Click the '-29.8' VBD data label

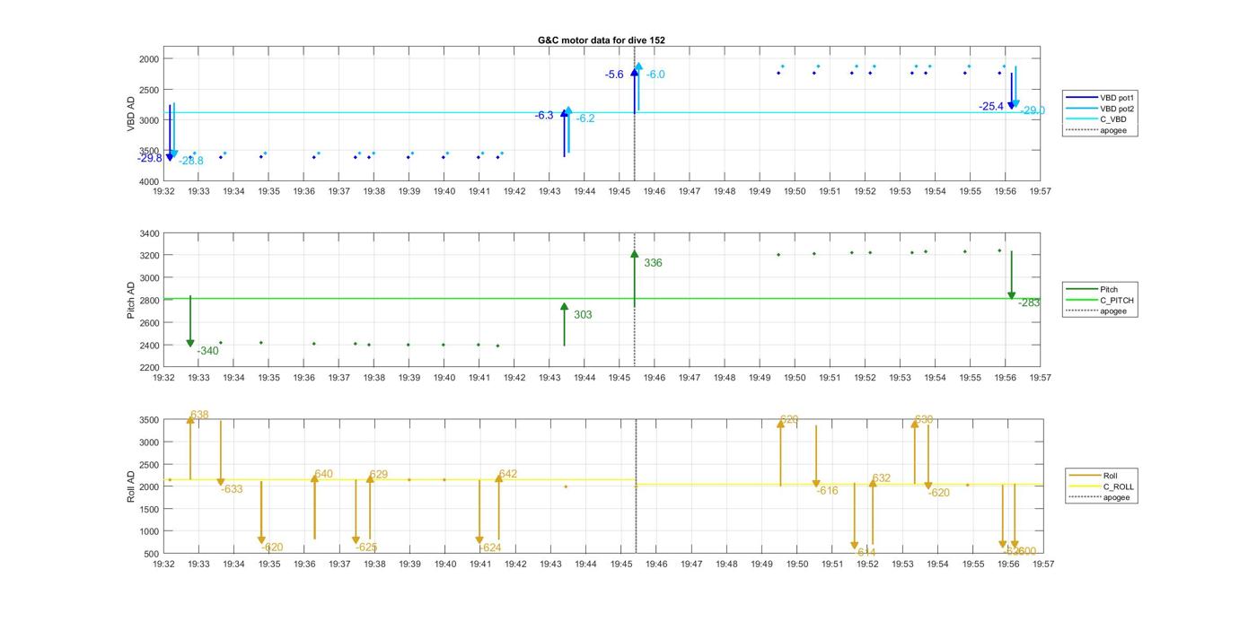pos(150,158)
